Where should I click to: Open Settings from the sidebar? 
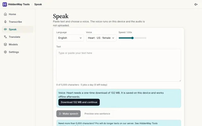click(x=18, y=52)
